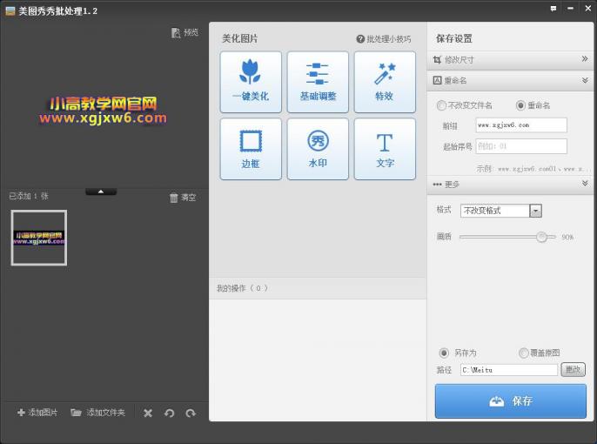Click the 保存设置 heading
Screen dimensions: 597x444
(454, 38)
